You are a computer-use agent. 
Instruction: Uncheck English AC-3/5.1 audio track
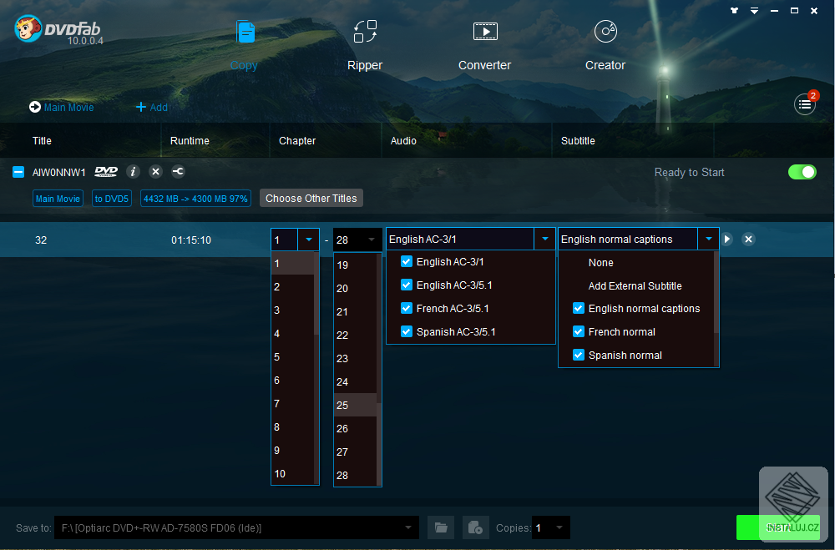click(407, 285)
